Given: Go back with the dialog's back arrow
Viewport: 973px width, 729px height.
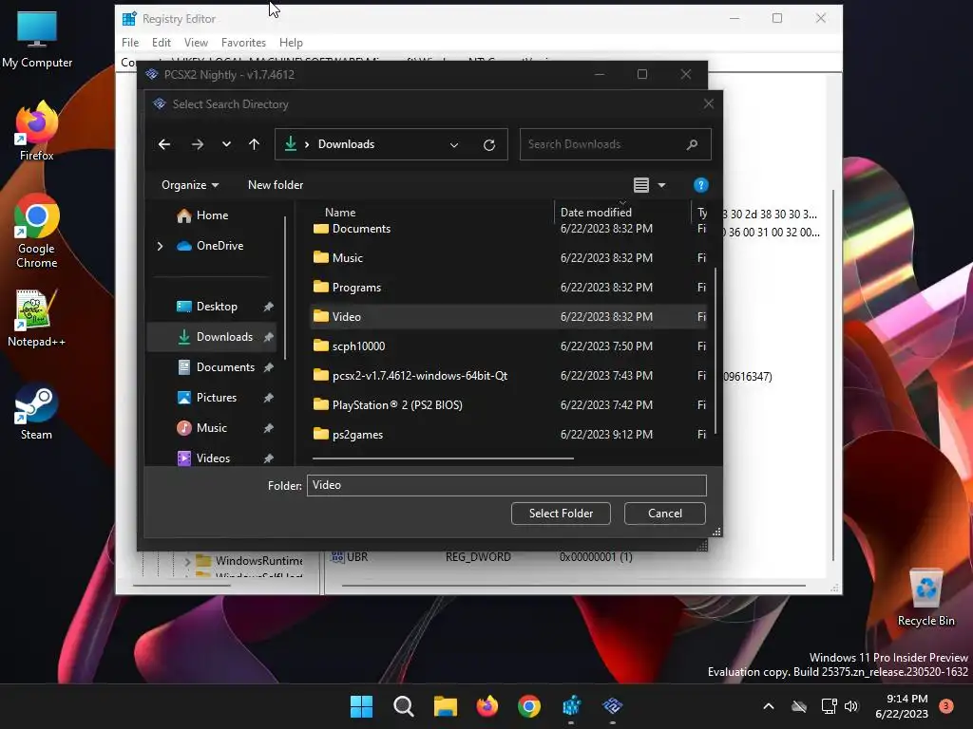Looking at the screenshot, I should tap(164, 144).
